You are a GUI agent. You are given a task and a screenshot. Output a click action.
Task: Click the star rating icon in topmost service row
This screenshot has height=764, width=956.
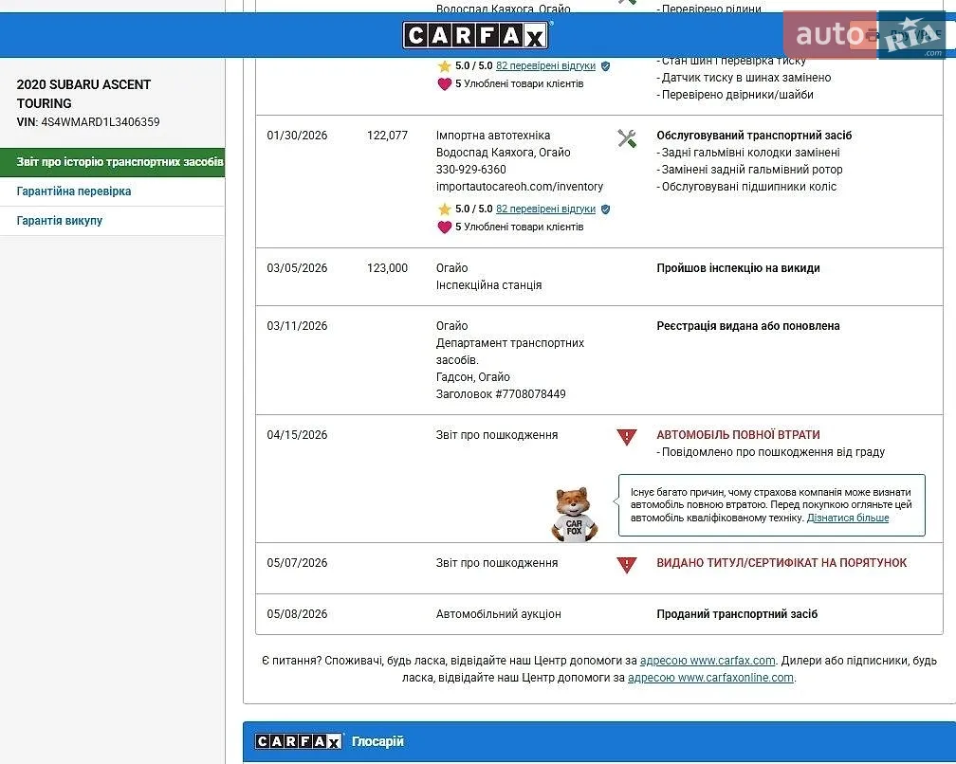pyautogui.click(x=445, y=65)
